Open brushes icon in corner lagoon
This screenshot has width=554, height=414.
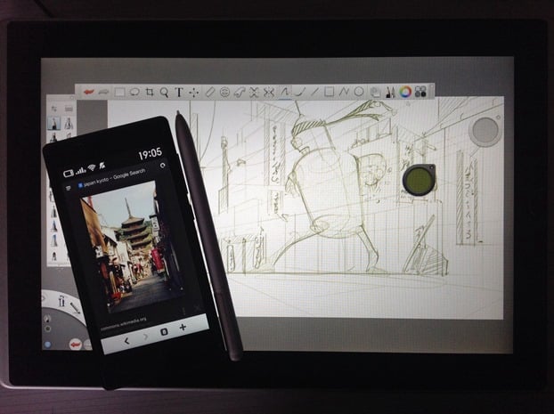[61, 301]
